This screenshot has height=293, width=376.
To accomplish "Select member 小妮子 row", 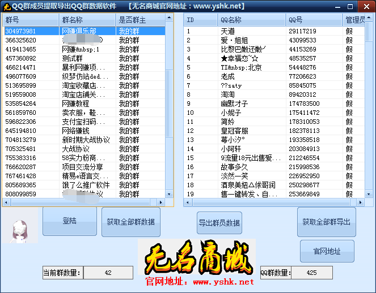I will tap(274, 113).
